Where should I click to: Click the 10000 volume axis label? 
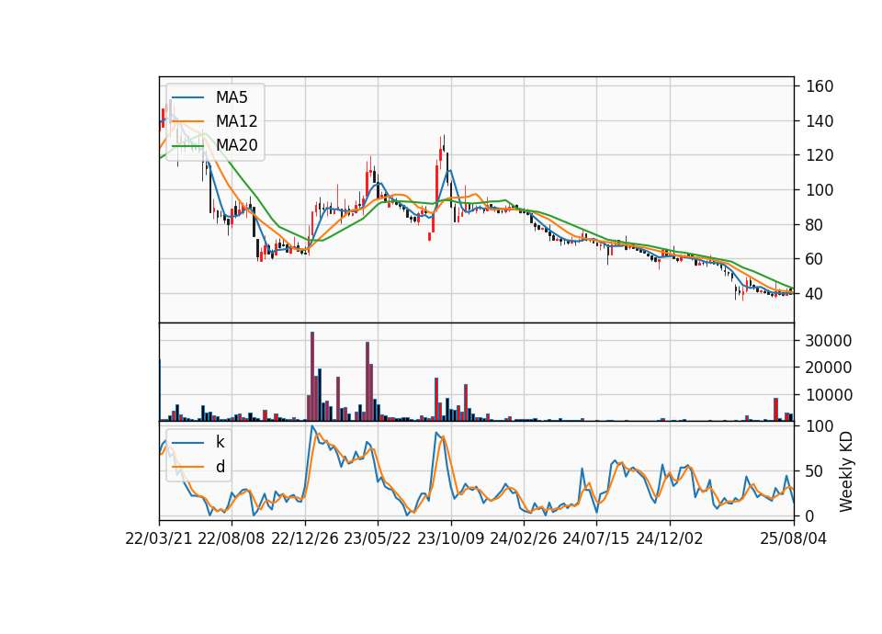pyautogui.click(x=829, y=395)
